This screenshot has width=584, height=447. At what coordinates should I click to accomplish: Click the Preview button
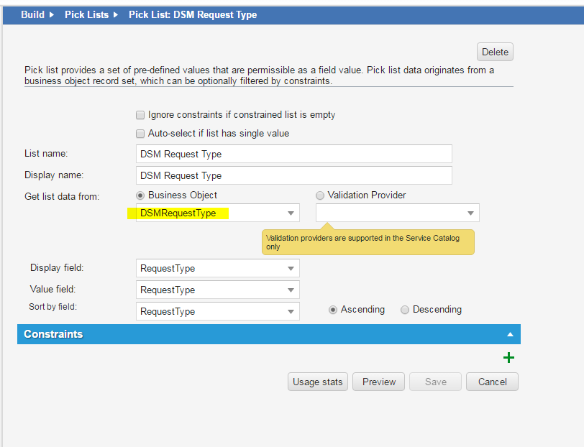click(379, 382)
